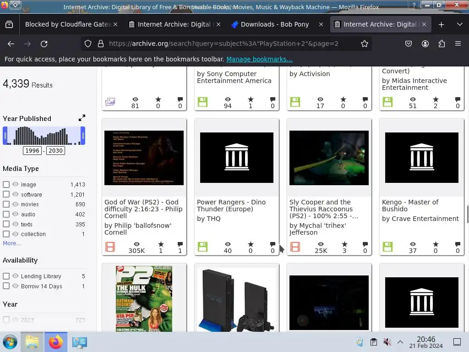The image size is (469, 352).
Task: Switch to Blocked by Cloudflare Gateway tab
Action: (x=68, y=24)
